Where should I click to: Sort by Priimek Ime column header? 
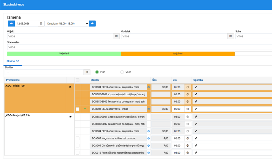pos(13,80)
